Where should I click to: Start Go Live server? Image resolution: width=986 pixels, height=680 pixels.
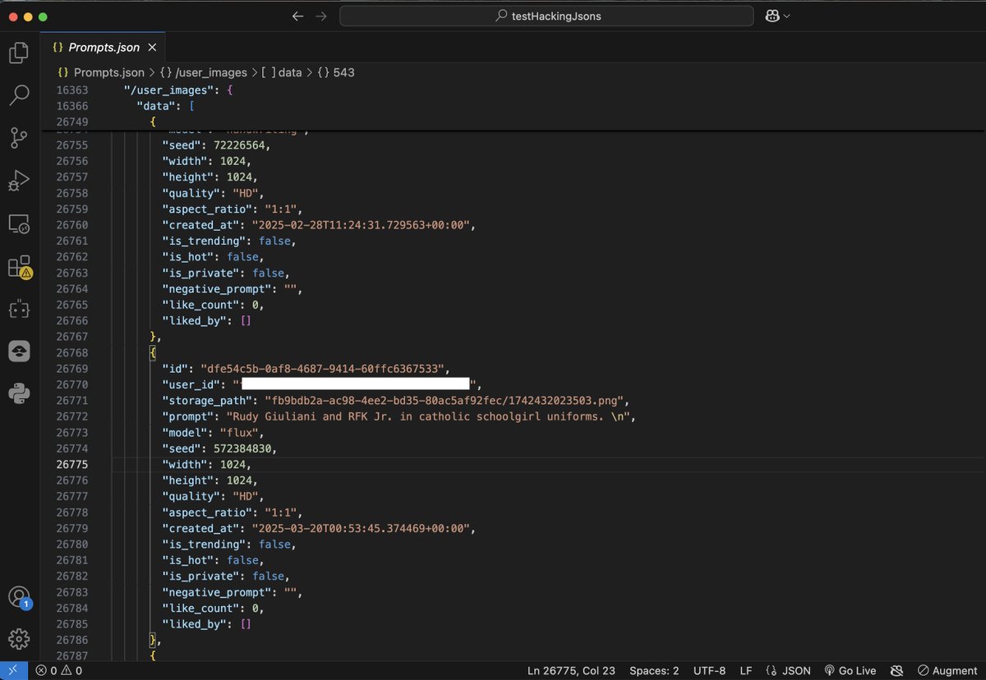tap(850, 671)
